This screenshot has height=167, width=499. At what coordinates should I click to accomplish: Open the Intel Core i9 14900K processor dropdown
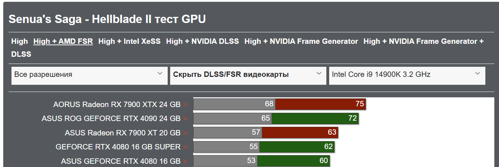click(x=407, y=75)
